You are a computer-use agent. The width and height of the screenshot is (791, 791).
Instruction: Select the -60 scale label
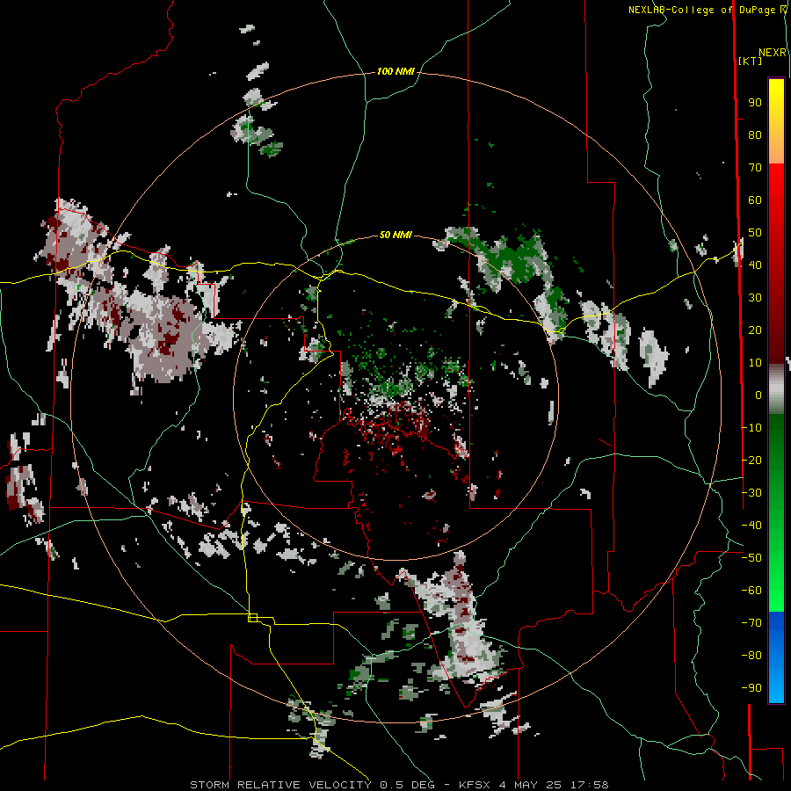(751, 591)
